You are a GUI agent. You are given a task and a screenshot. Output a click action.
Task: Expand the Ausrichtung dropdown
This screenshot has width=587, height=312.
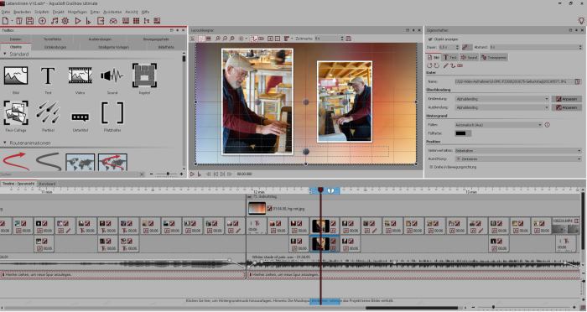pyautogui.click(x=518, y=159)
